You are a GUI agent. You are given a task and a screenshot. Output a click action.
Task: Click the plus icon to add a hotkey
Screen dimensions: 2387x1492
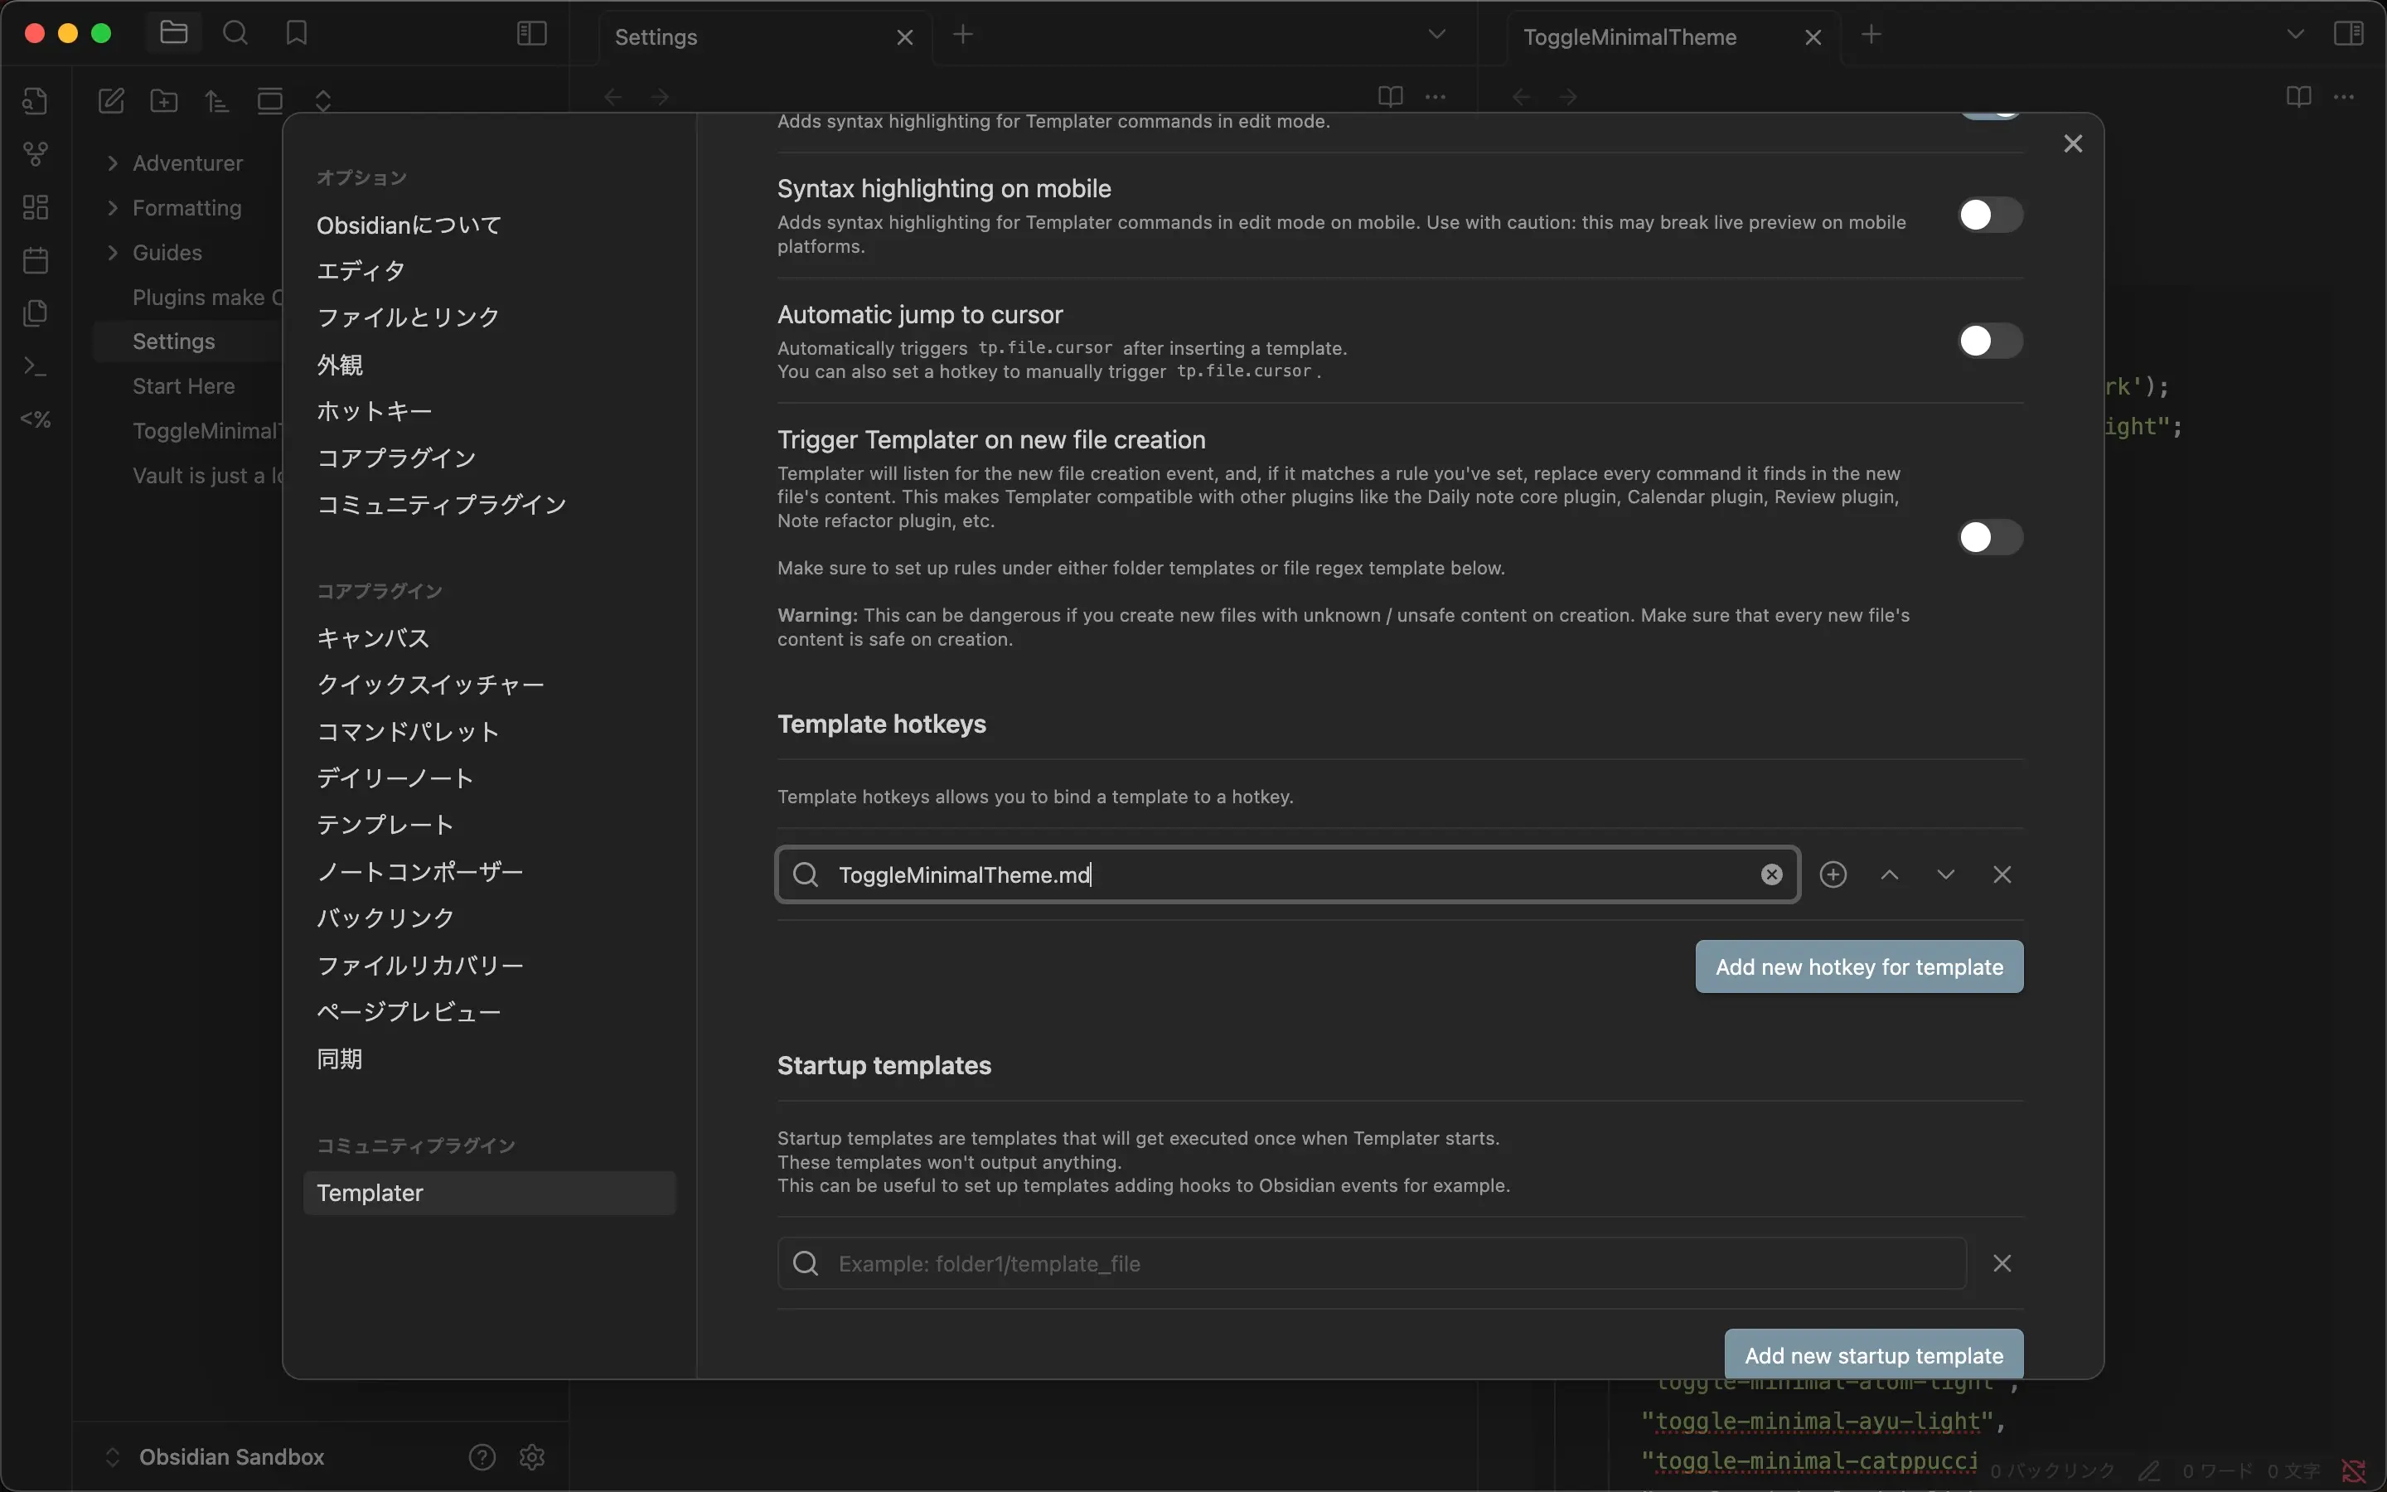click(x=1833, y=874)
